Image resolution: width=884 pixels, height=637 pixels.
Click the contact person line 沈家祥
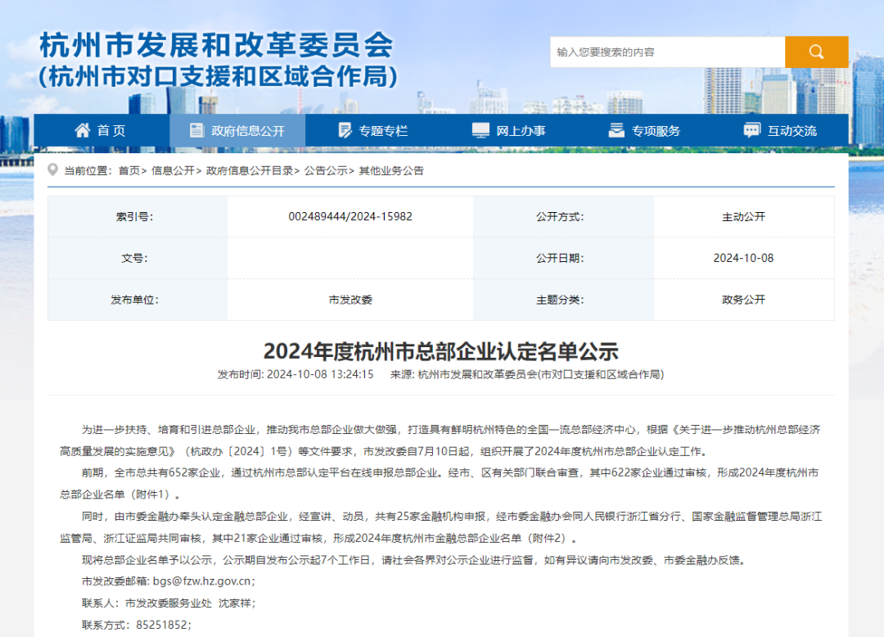pos(169,603)
